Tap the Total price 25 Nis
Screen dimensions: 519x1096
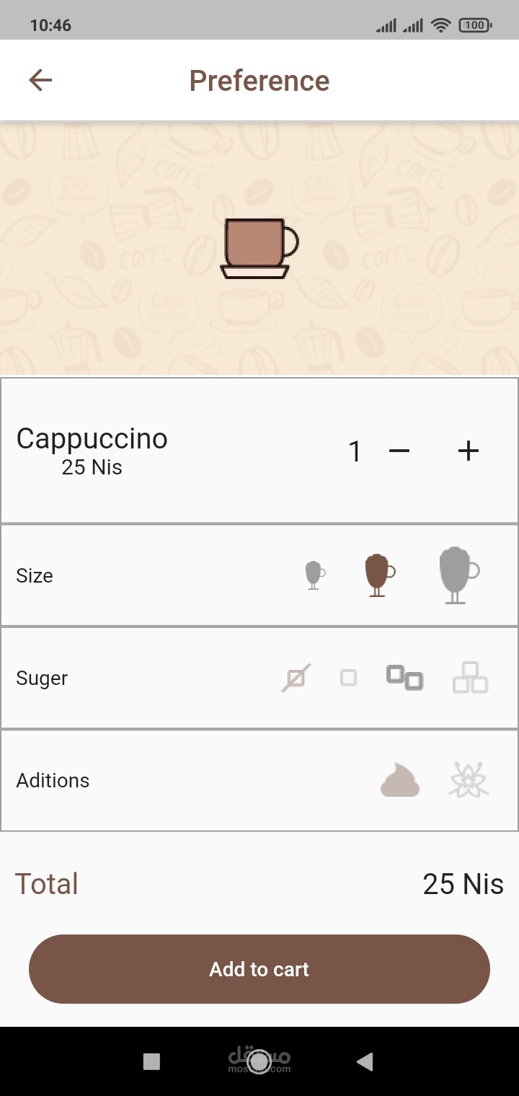(x=463, y=884)
